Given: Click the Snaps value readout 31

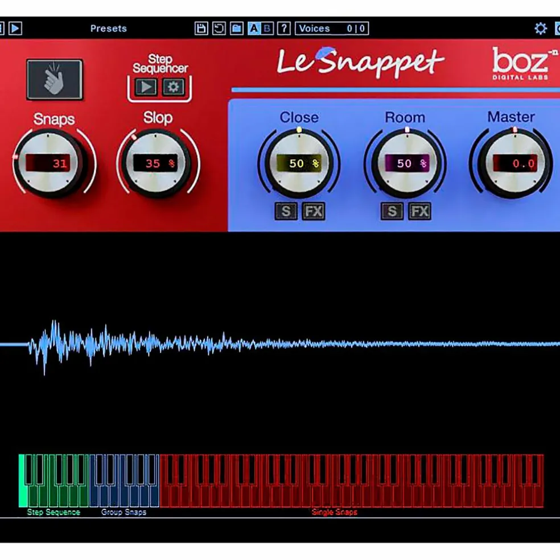Looking at the screenshot, I should point(48,163).
